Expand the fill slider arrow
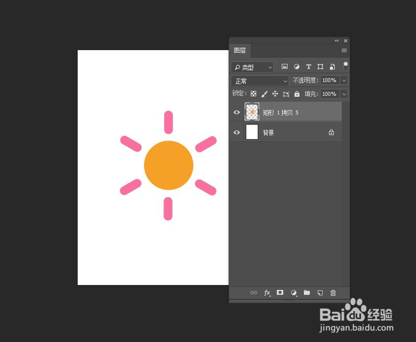Image resolution: width=416 pixels, height=342 pixels. click(x=344, y=94)
